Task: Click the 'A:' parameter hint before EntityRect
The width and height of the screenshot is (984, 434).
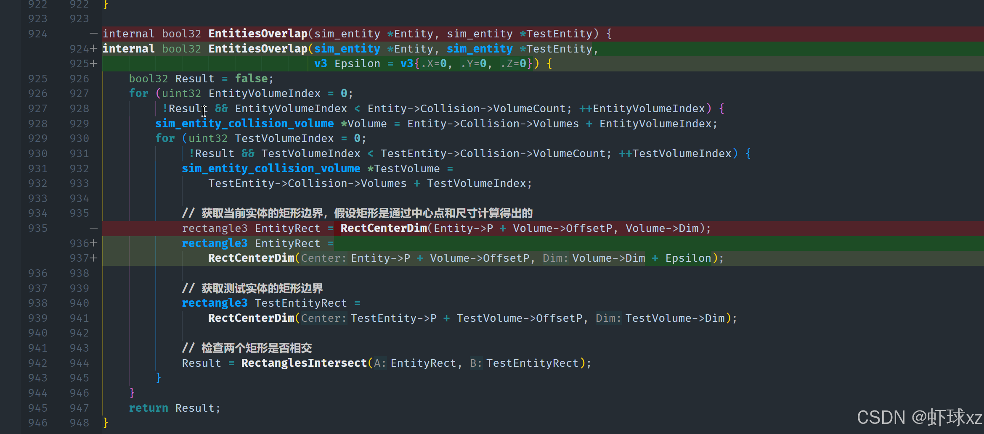Action: pyautogui.click(x=380, y=363)
